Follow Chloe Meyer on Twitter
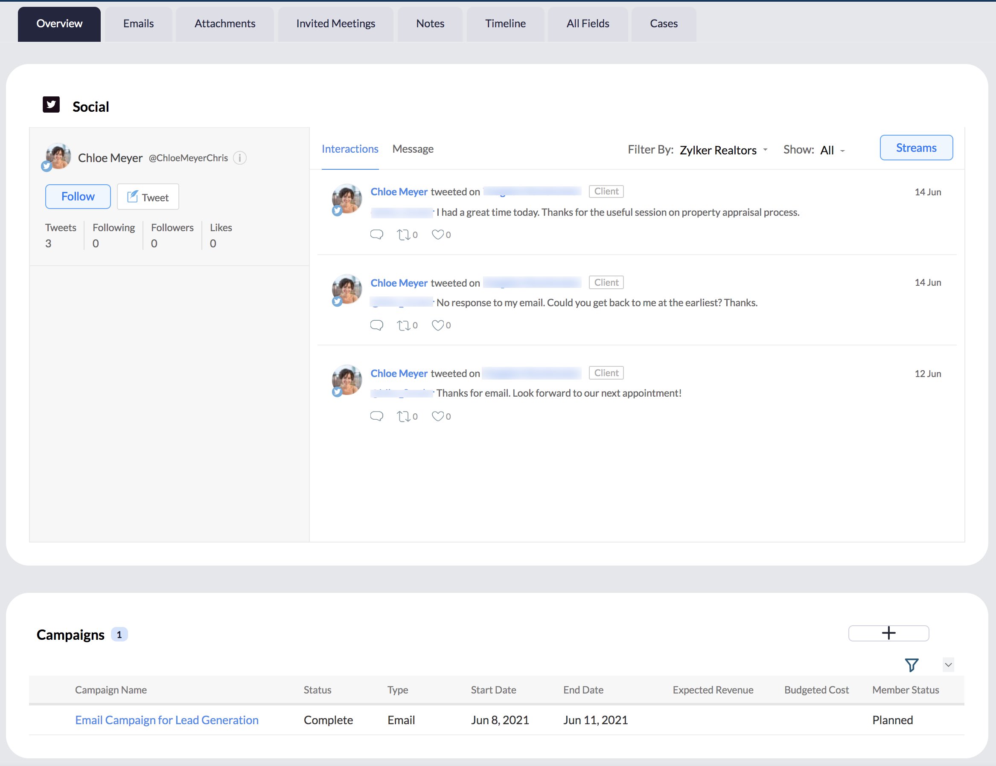Screen dimensions: 996x766 [x=78, y=196]
